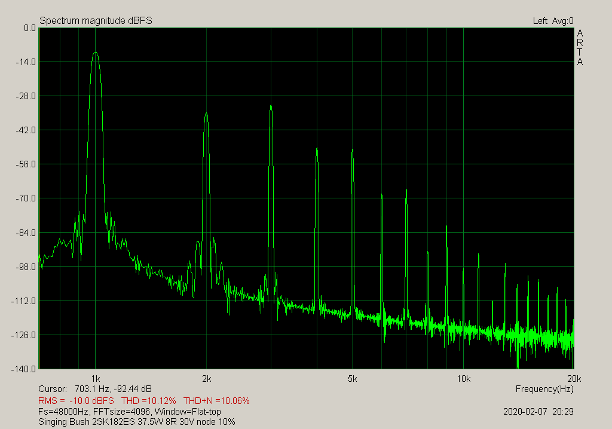Click the -84.0 dB axis label
The height and width of the screenshot is (429, 612).
(x=26, y=233)
